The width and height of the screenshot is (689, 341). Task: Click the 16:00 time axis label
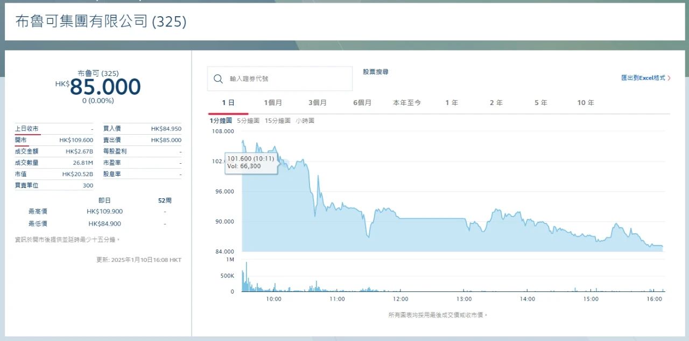click(654, 299)
